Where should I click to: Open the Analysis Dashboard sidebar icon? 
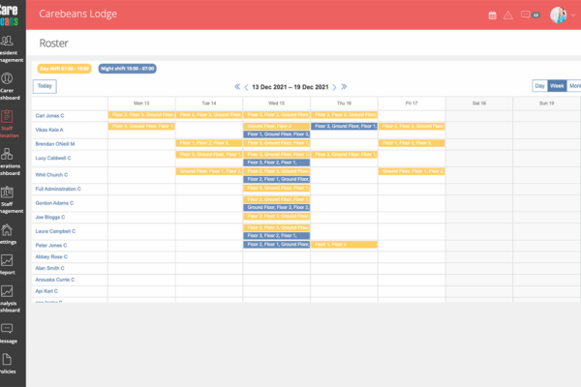[x=7, y=294]
